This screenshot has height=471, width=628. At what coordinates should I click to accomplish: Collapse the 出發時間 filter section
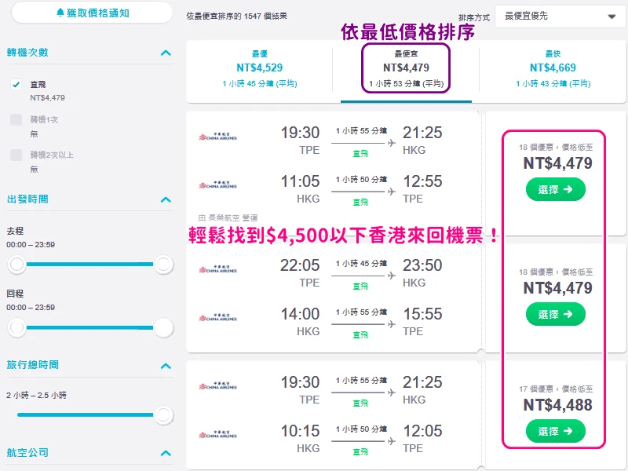[x=166, y=199]
